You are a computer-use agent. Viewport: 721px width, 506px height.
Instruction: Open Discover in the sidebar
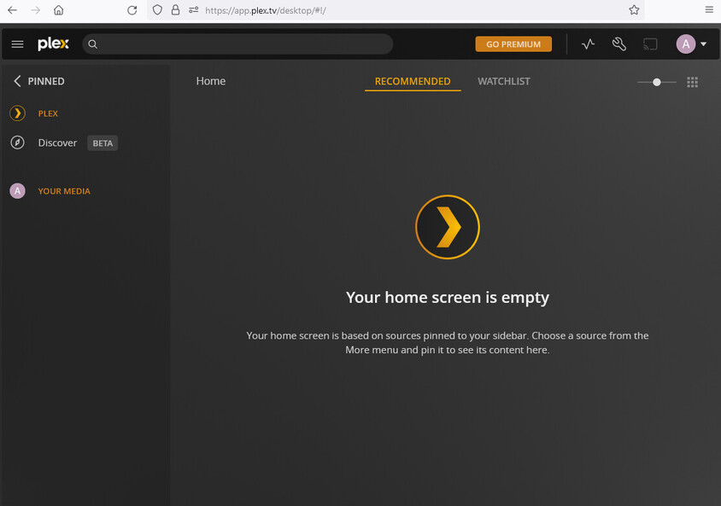point(57,142)
